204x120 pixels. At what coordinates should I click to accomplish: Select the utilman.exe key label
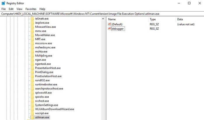click(x=42, y=117)
